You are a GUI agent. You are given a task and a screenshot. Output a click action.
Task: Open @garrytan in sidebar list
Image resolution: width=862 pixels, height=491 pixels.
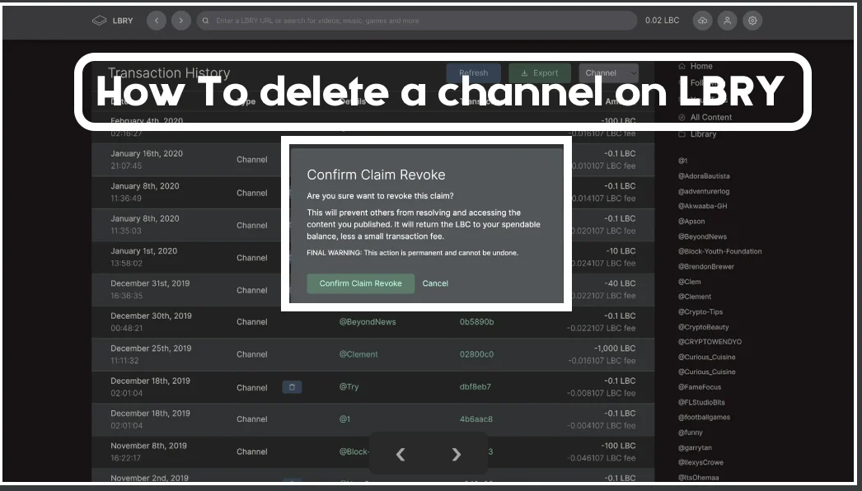coord(695,447)
